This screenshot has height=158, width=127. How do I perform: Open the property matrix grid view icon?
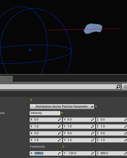pyautogui.click(x=125, y=87)
